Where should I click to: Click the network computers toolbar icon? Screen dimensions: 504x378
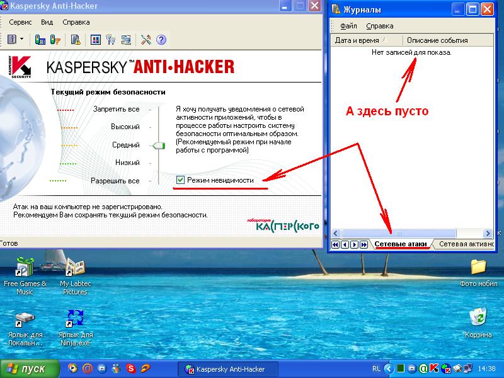(x=126, y=40)
